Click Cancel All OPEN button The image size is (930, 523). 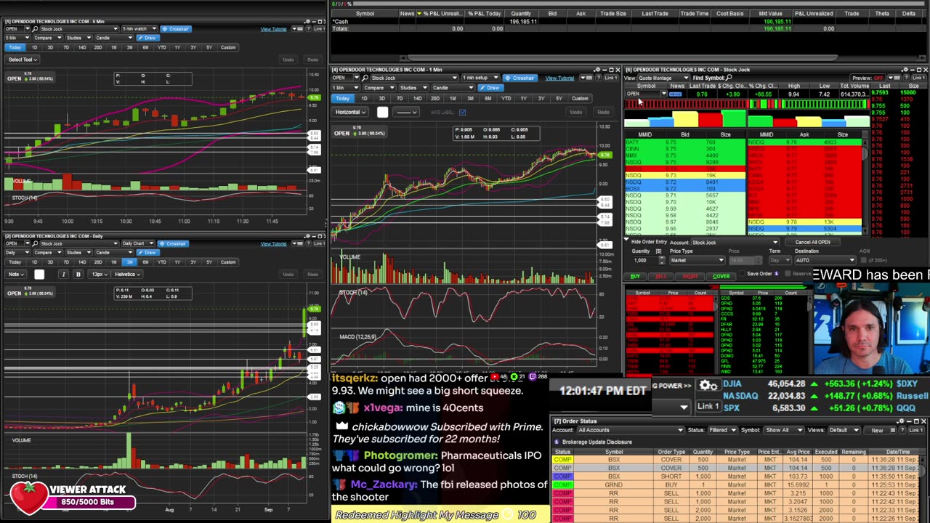point(812,243)
